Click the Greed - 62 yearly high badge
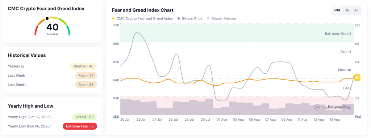This screenshot has height=138, width=371. click(85, 117)
